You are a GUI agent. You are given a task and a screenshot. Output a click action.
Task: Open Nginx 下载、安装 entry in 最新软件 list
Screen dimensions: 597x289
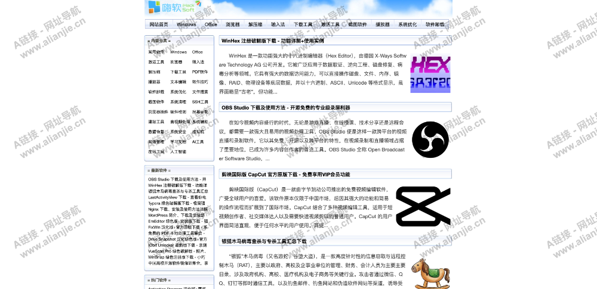[178, 210]
